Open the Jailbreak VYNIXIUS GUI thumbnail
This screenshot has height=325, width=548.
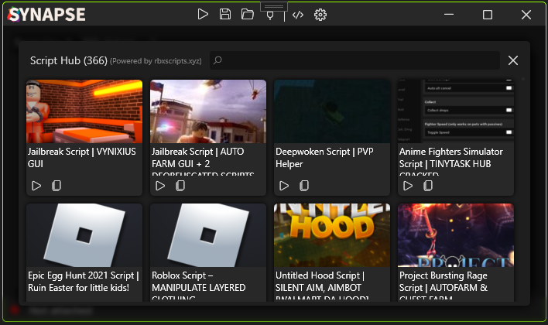(84, 111)
